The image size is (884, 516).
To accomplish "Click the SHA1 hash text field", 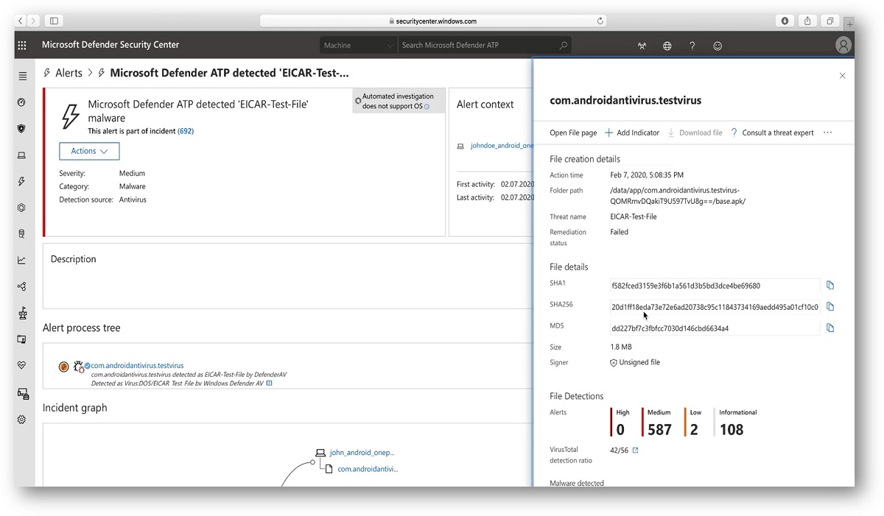I will tap(715, 286).
